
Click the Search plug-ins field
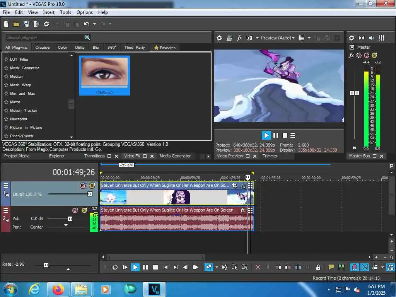44,38
